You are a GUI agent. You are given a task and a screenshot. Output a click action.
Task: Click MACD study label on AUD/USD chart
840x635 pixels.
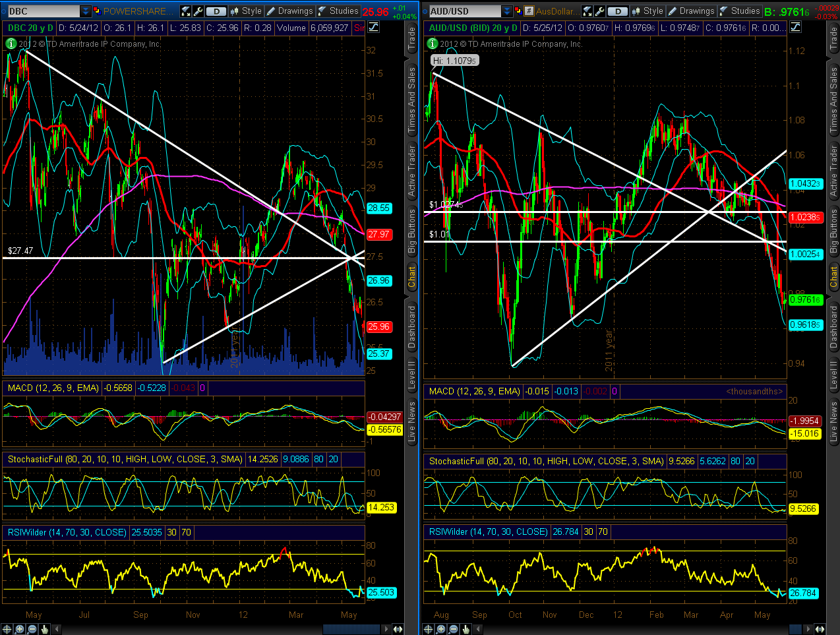pos(474,391)
